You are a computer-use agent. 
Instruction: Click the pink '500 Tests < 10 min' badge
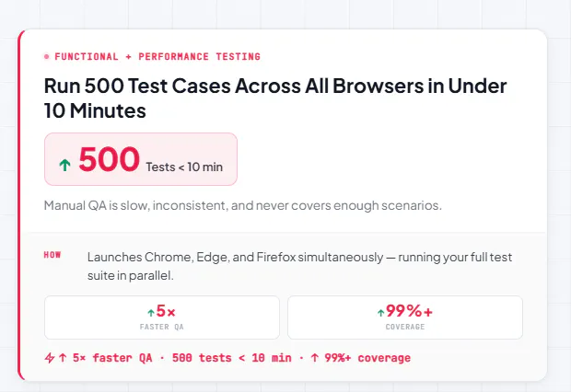click(x=141, y=159)
